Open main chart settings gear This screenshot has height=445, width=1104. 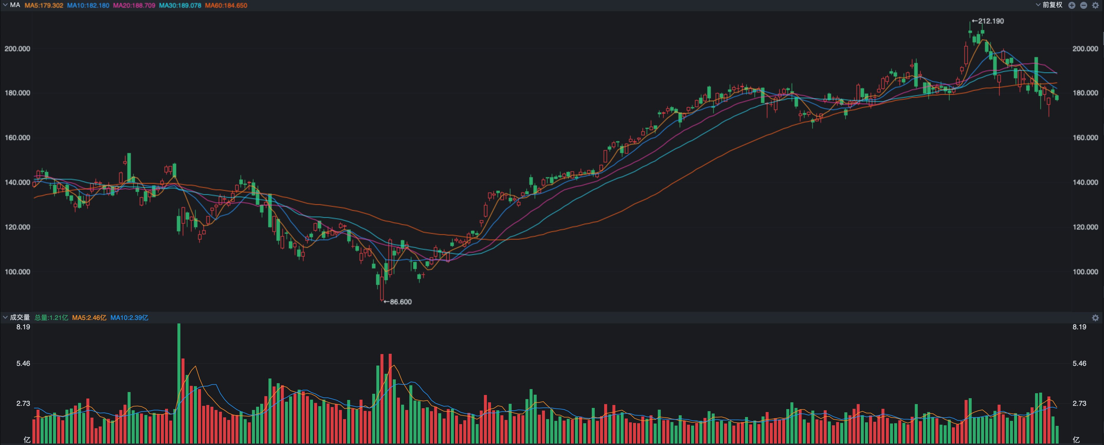coord(1095,5)
